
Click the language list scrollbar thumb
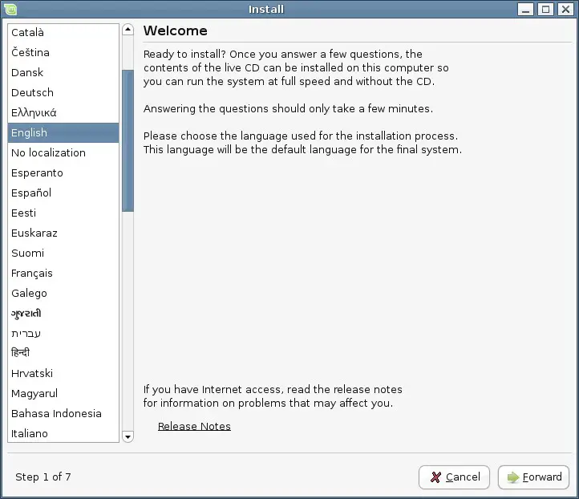(128, 140)
